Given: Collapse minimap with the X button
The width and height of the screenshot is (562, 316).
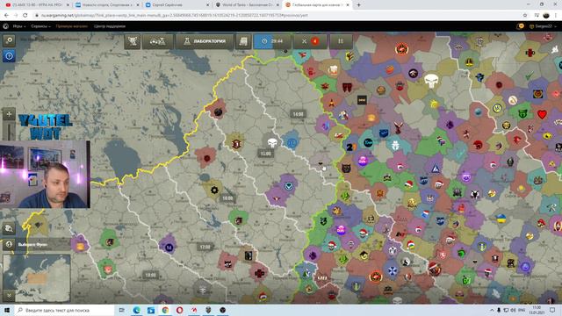Looking at the screenshot, I should tap(9, 296).
